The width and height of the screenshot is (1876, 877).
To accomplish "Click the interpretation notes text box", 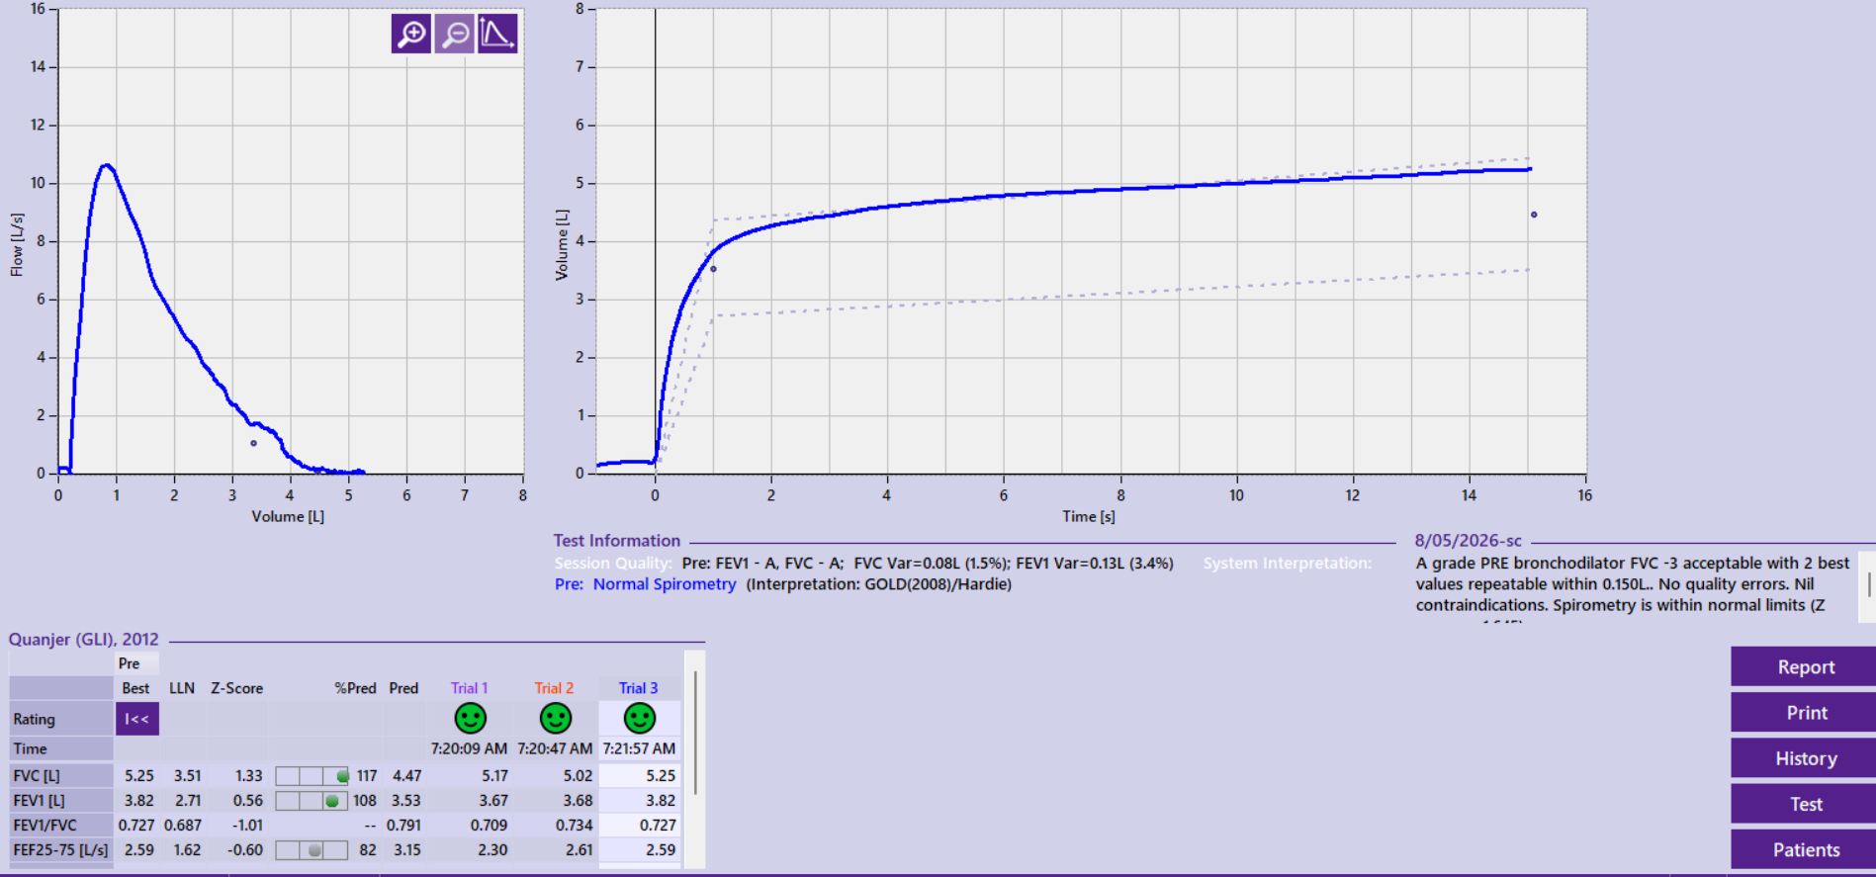I will coord(1636,587).
